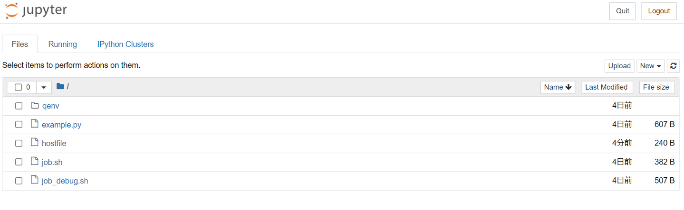The image size is (684, 210).
Task: Click the example.py file icon
Action: pos(34,124)
